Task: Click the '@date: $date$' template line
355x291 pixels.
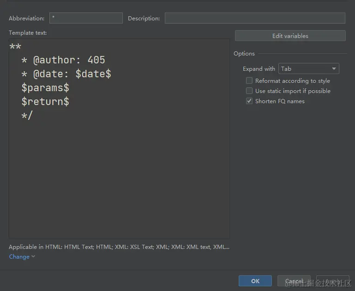Action: tap(66, 74)
